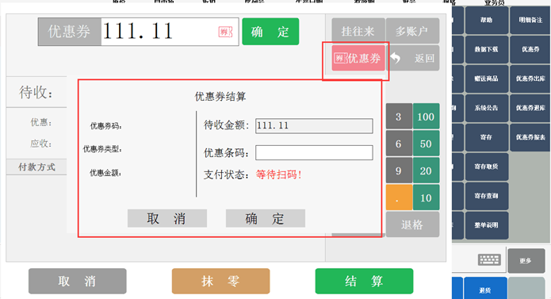Expand the 更多 more functions button
Image resolution: width=551 pixels, height=299 pixels.
(x=526, y=260)
